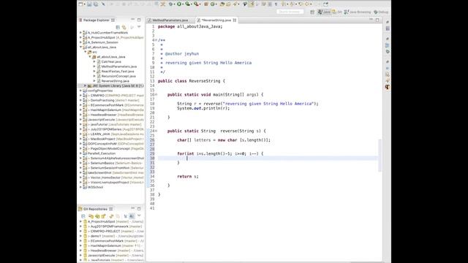Click into the Quick Access search field
Viewport: 468px width, 263px height.
pyautogui.click(x=290, y=12)
